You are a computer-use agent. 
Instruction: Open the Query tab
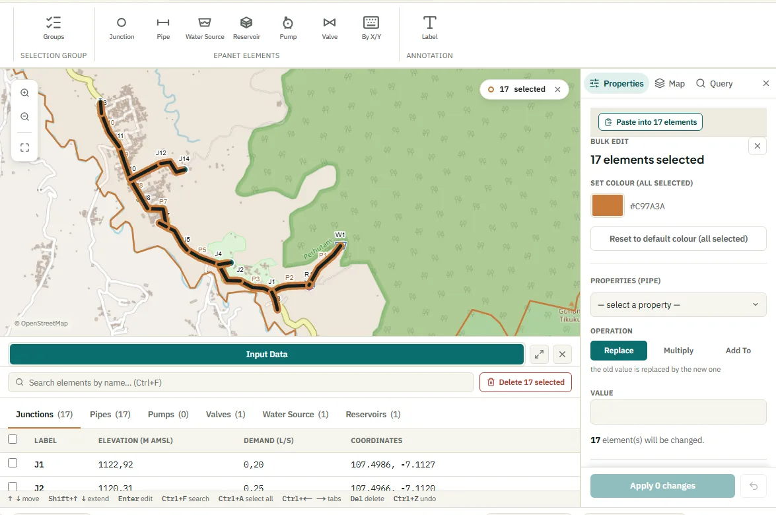pyautogui.click(x=714, y=84)
